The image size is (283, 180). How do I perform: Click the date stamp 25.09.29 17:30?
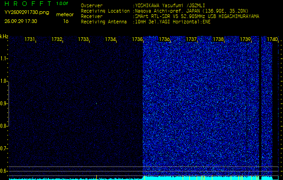pos(21,21)
